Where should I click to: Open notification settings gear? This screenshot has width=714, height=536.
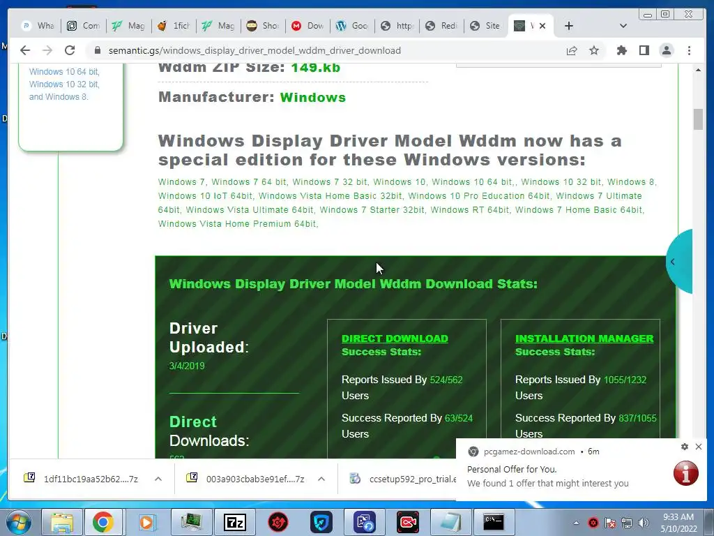(685, 447)
